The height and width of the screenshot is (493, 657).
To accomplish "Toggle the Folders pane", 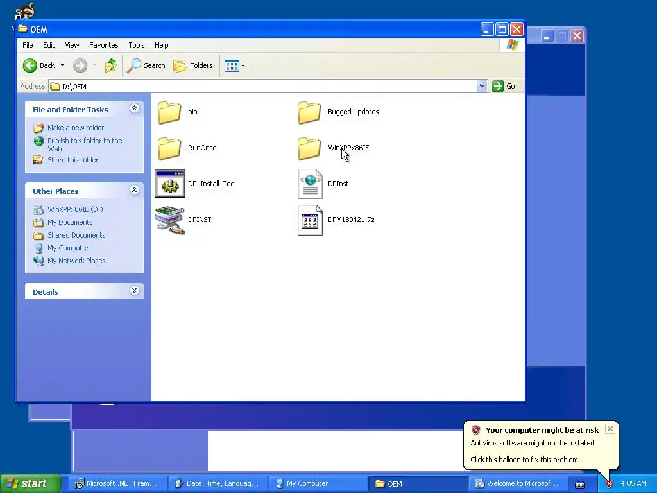I will click(x=193, y=65).
